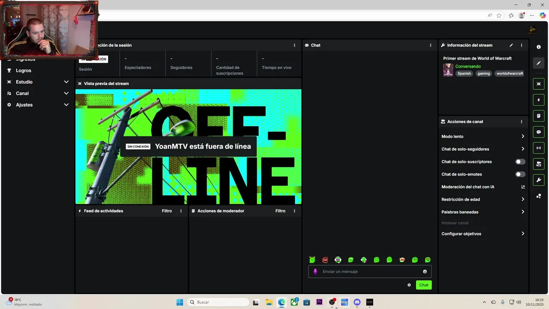Image resolution: width=549 pixels, height=309 pixels.
Task: Click the Enviar un mensaje input field
Action: point(370,271)
